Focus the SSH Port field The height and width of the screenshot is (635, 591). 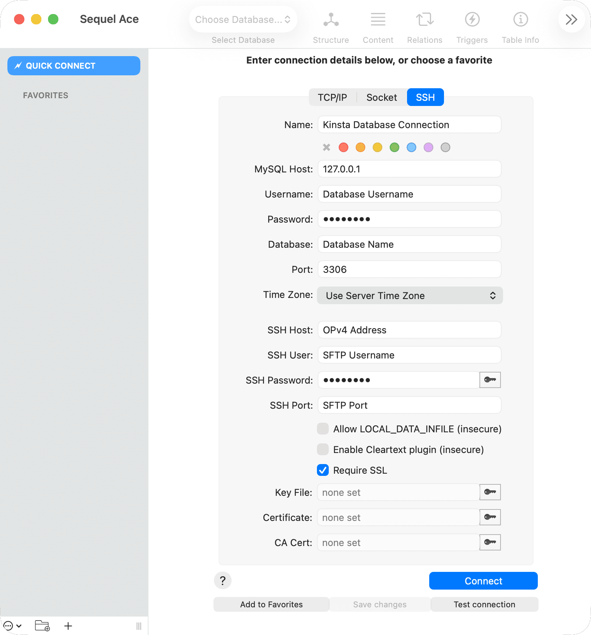pyautogui.click(x=409, y=405)
